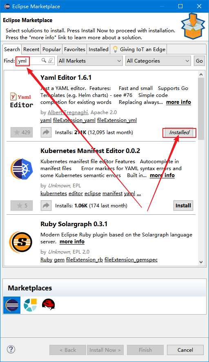The height and width of the screenshot is (362, 209).
Task: Close the Eclipse Marketplace dialog
Action: 199,6
